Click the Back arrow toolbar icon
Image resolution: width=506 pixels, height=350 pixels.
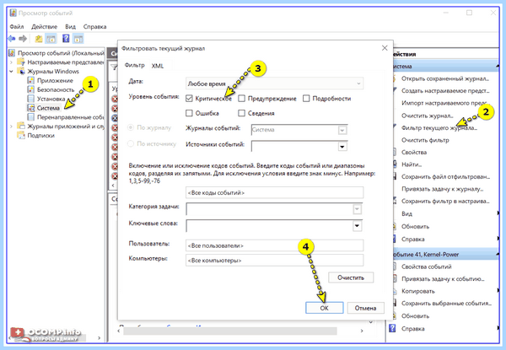click(12, 39)
